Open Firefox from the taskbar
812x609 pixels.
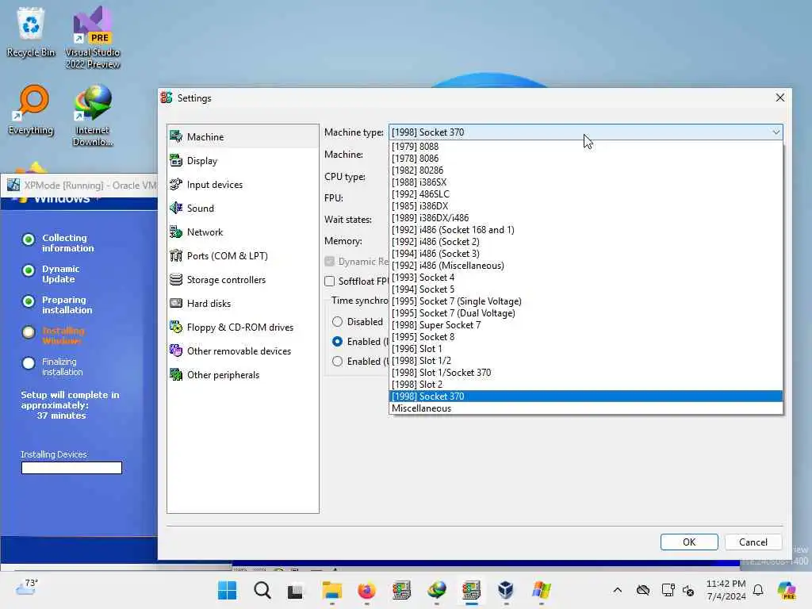(366, 590)
